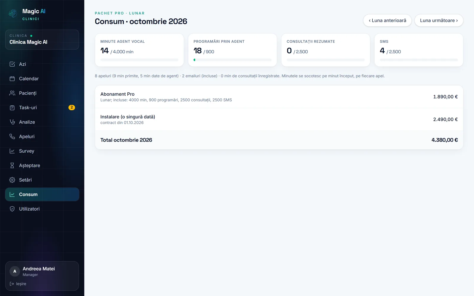Image resolution: width=474 pixels, height=296 pixels.
Task: Click the Programări prin agent progress bar
Action: [233, 60]
